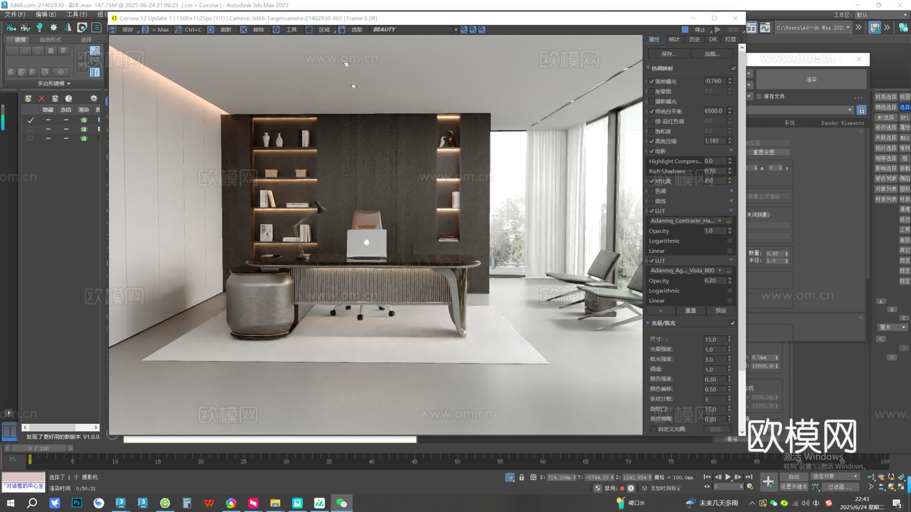Viewport: 911px width, 512px height.
Task: Click 简单曝光 value field -0.760
Action: [x=714, y=81]
